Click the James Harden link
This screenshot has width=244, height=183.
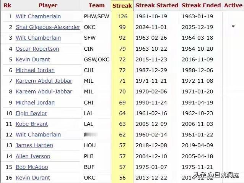point(34,145)
